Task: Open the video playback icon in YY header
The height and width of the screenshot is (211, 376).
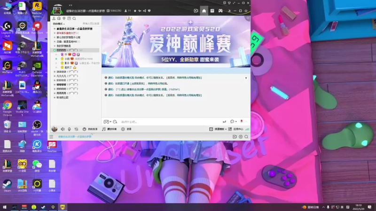Action: tap(196, 11)
